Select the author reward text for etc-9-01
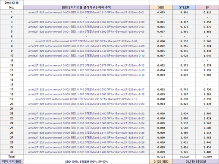The width and height of the screenshot is (219, 164). click(86, 13)
